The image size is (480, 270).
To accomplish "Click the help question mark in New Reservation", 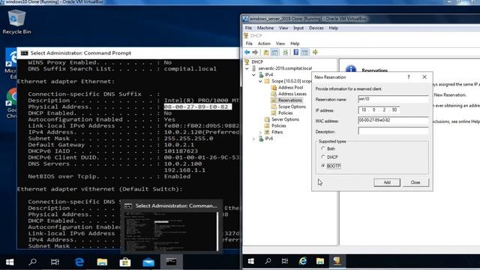I will [x=408, y=77].
